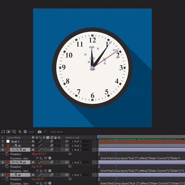The image size is (185, 185).
Task: Open the grid and guide options icon
Action: 14,132
